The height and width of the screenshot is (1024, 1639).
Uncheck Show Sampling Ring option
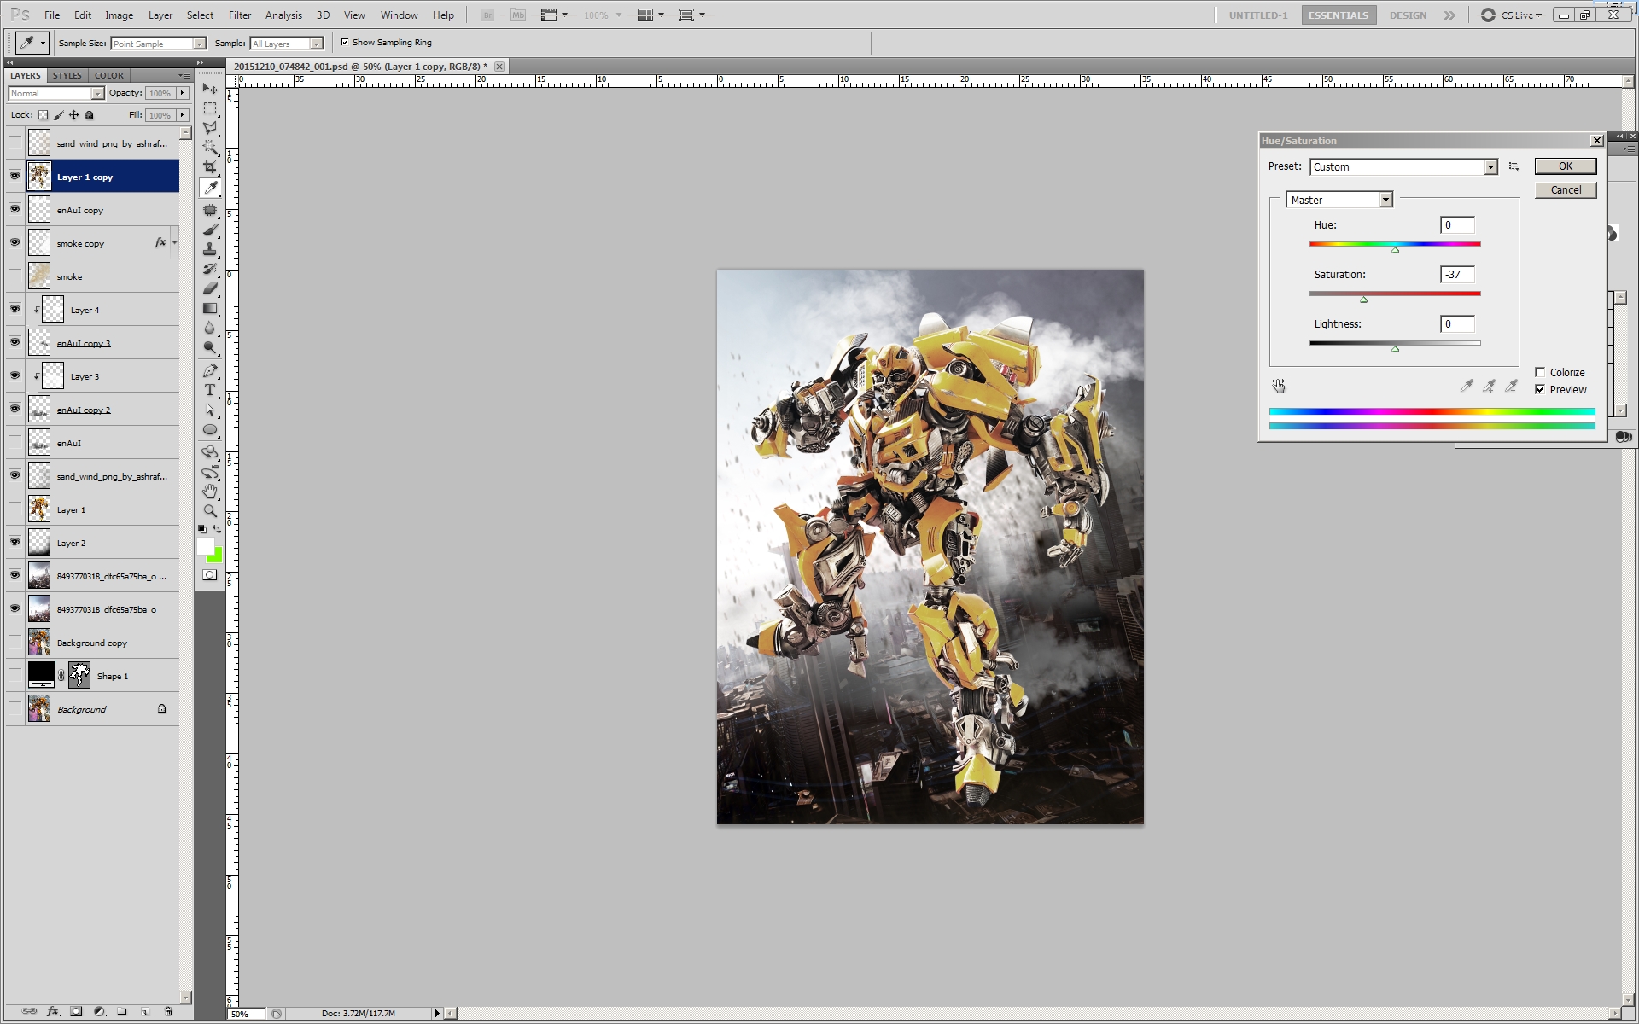click(x=345, y=42)
